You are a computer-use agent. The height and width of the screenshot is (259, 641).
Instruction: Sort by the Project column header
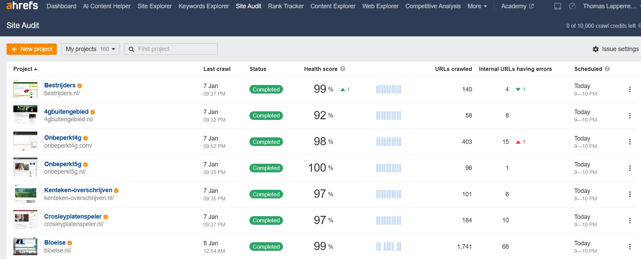point(25,69)
